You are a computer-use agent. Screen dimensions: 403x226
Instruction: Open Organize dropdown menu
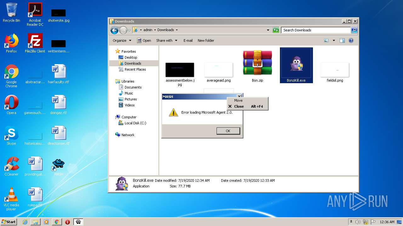coord(122,40)
